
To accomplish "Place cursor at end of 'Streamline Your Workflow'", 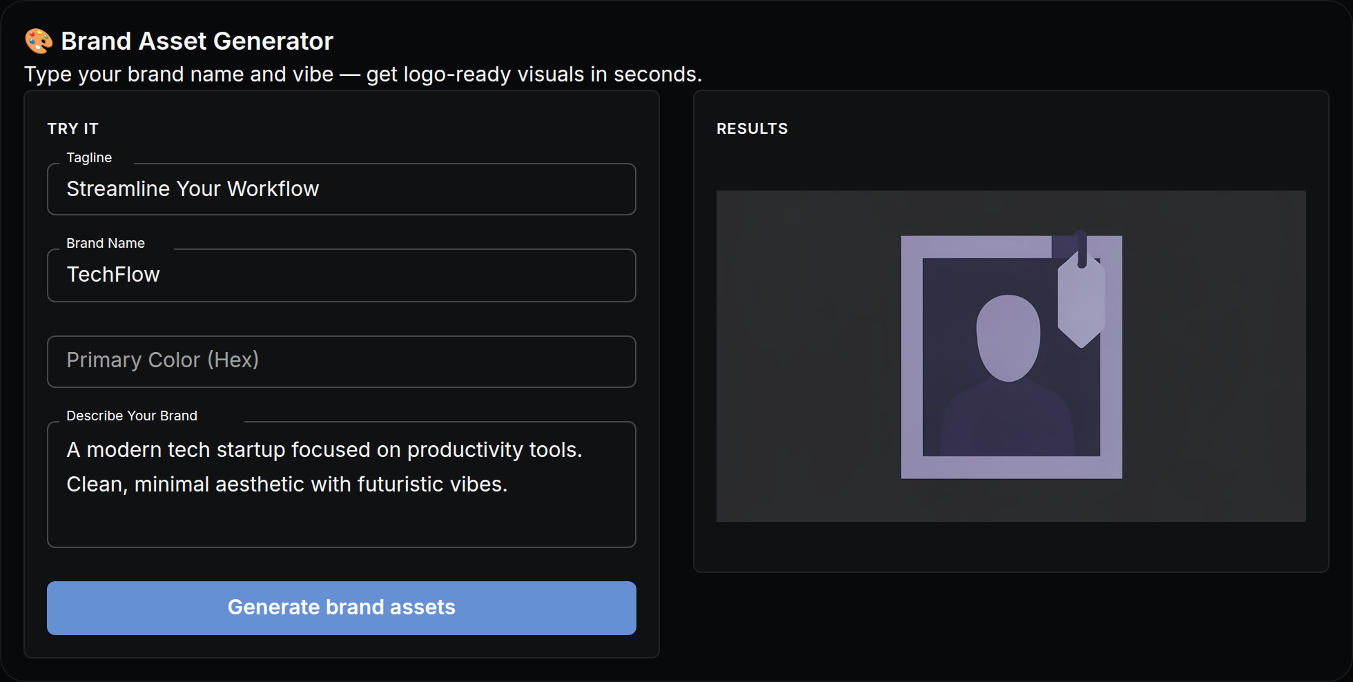I will (x=321, y=189).
